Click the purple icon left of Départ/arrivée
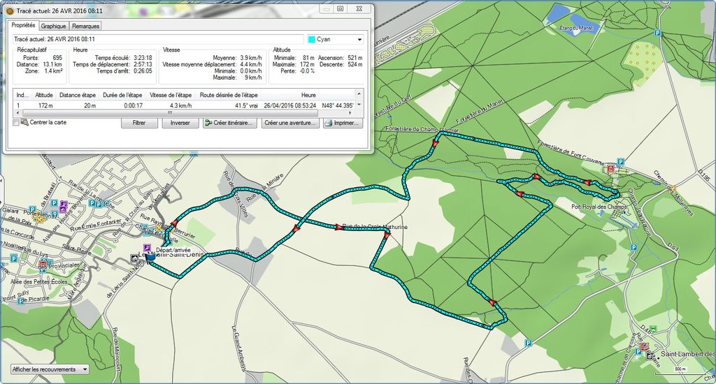 (147, 248)
